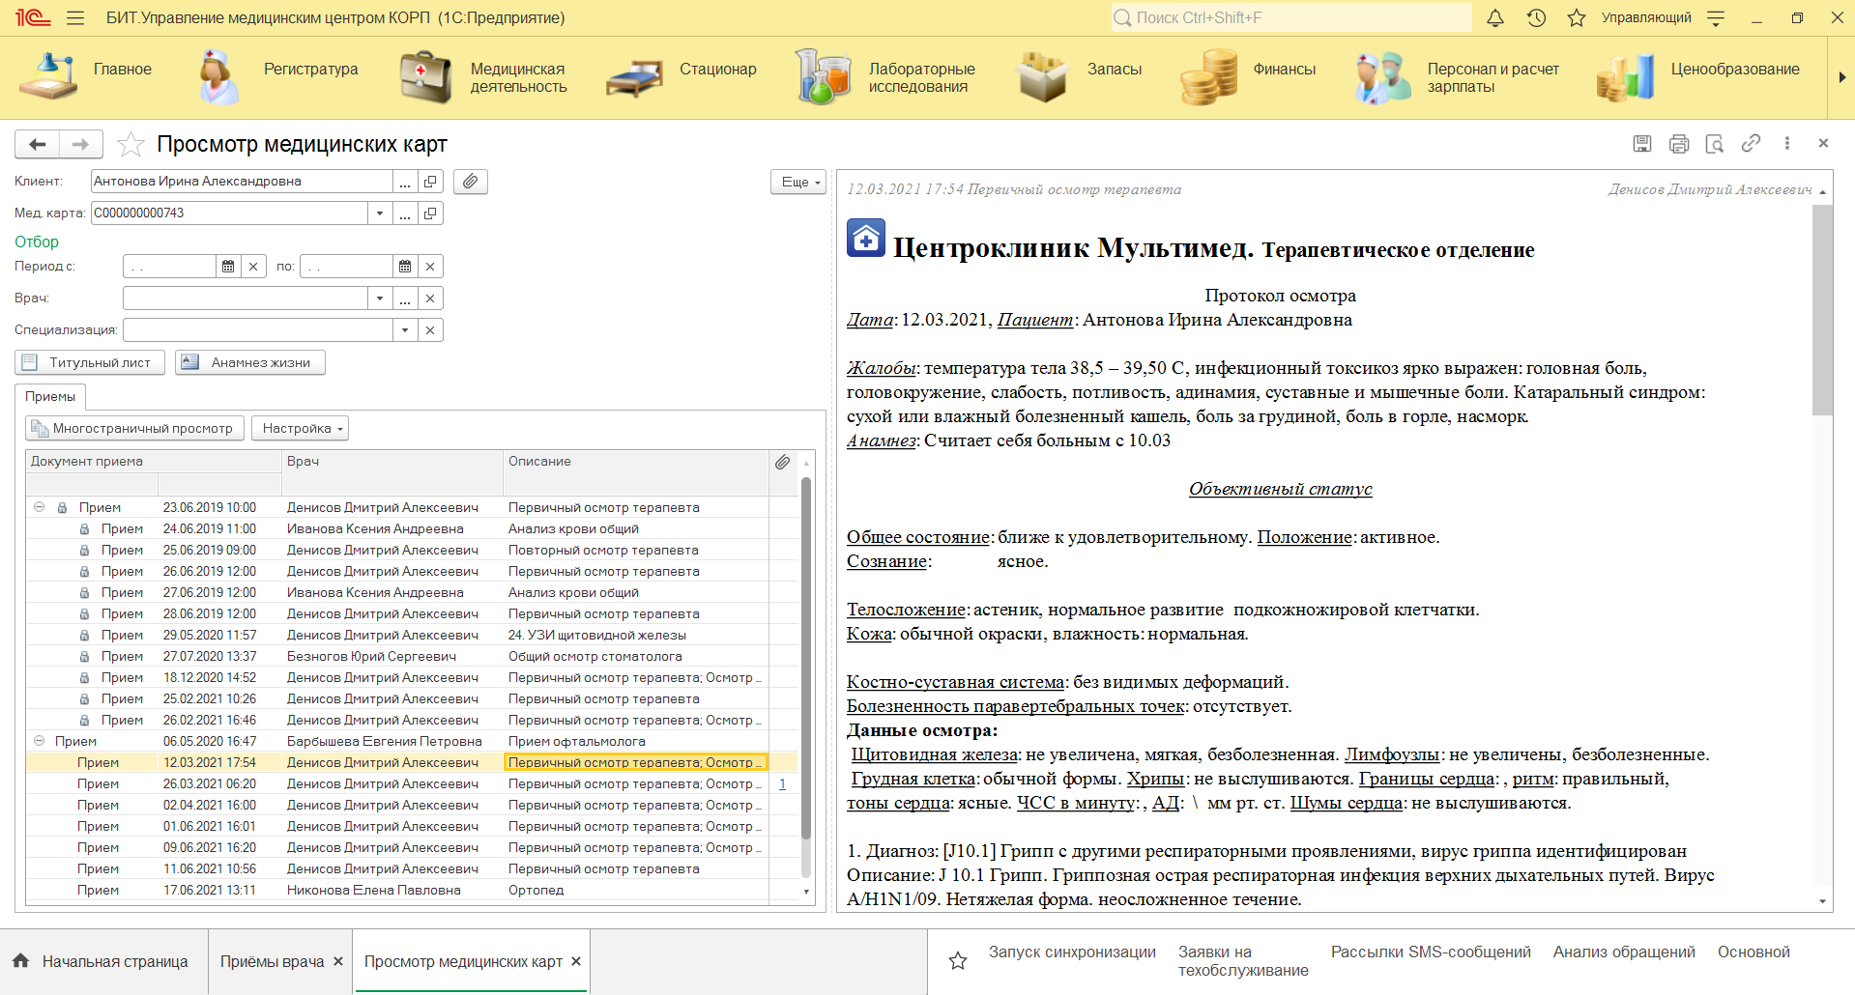Click the save icon above the protocol

tap(1641, 144)
